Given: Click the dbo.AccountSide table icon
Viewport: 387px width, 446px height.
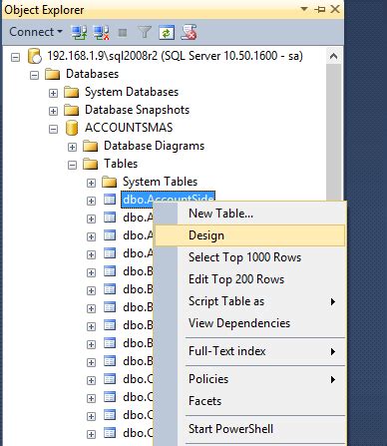Looking at the screenshot, I should click(x=110, y=200).
